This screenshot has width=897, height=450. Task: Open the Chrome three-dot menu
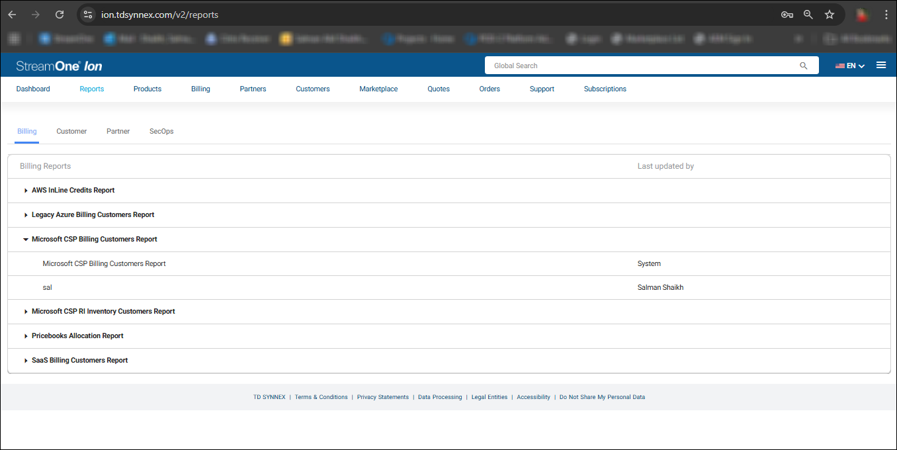point(886,15)
